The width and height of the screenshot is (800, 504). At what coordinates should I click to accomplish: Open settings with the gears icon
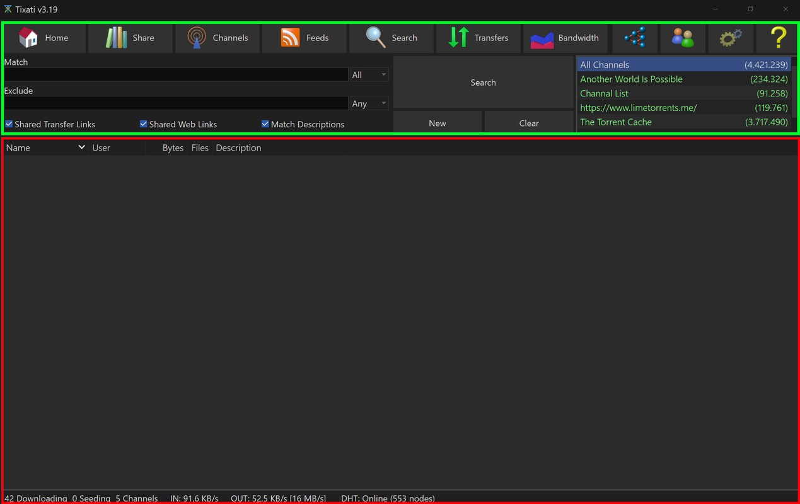(x=731, y=38)
